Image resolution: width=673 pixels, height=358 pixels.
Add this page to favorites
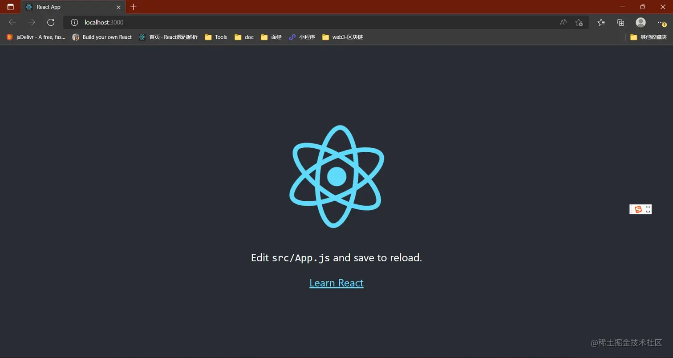point(579,22)
